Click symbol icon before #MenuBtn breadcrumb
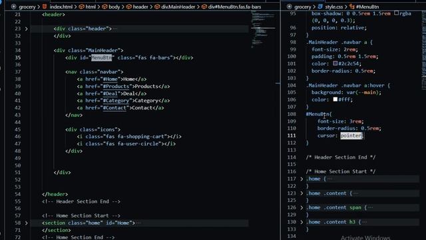426x240 pixels. pos(352,7)
